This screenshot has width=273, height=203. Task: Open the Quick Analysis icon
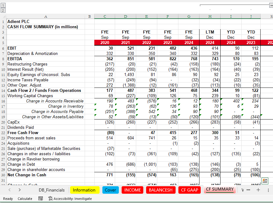pos(265,181)
